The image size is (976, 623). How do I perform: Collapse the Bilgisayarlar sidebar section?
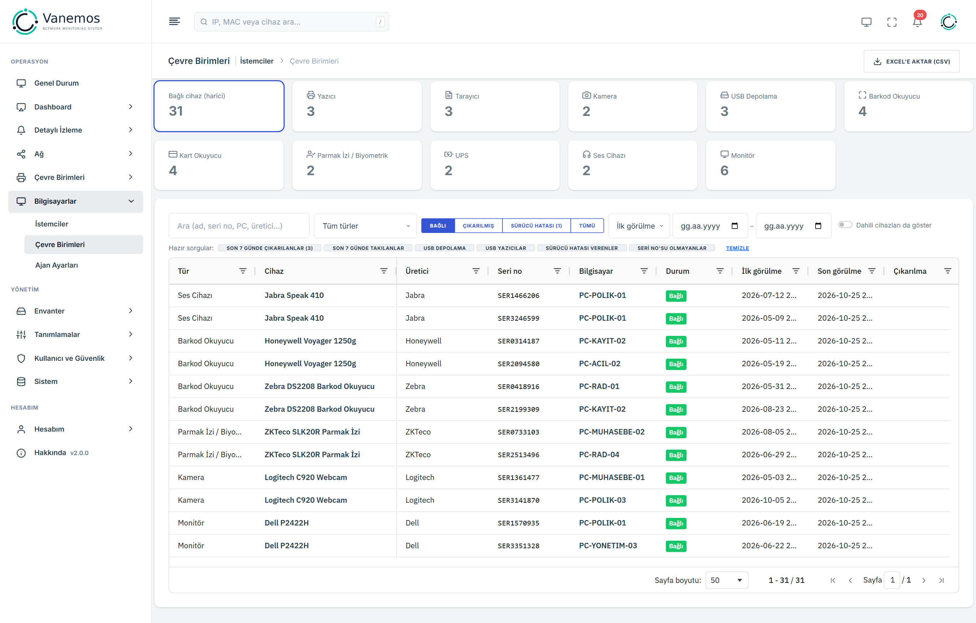coord(76,201)
